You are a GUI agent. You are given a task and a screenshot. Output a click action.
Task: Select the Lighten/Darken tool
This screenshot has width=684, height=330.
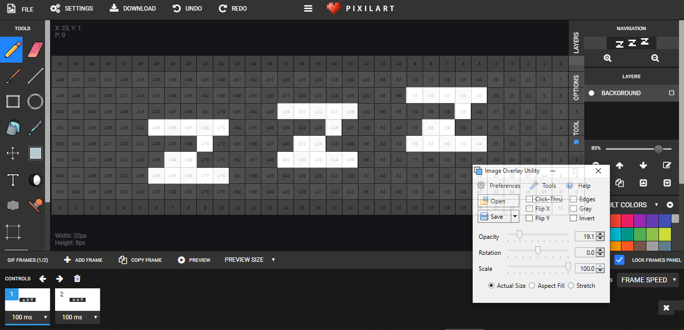(35, 180)
